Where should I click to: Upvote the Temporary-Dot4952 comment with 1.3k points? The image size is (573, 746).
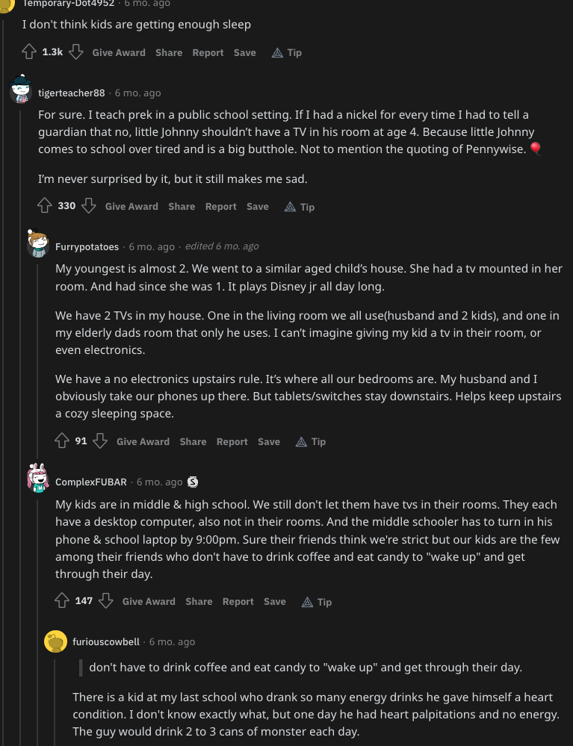pyautogui.click(x=29, y=52)
